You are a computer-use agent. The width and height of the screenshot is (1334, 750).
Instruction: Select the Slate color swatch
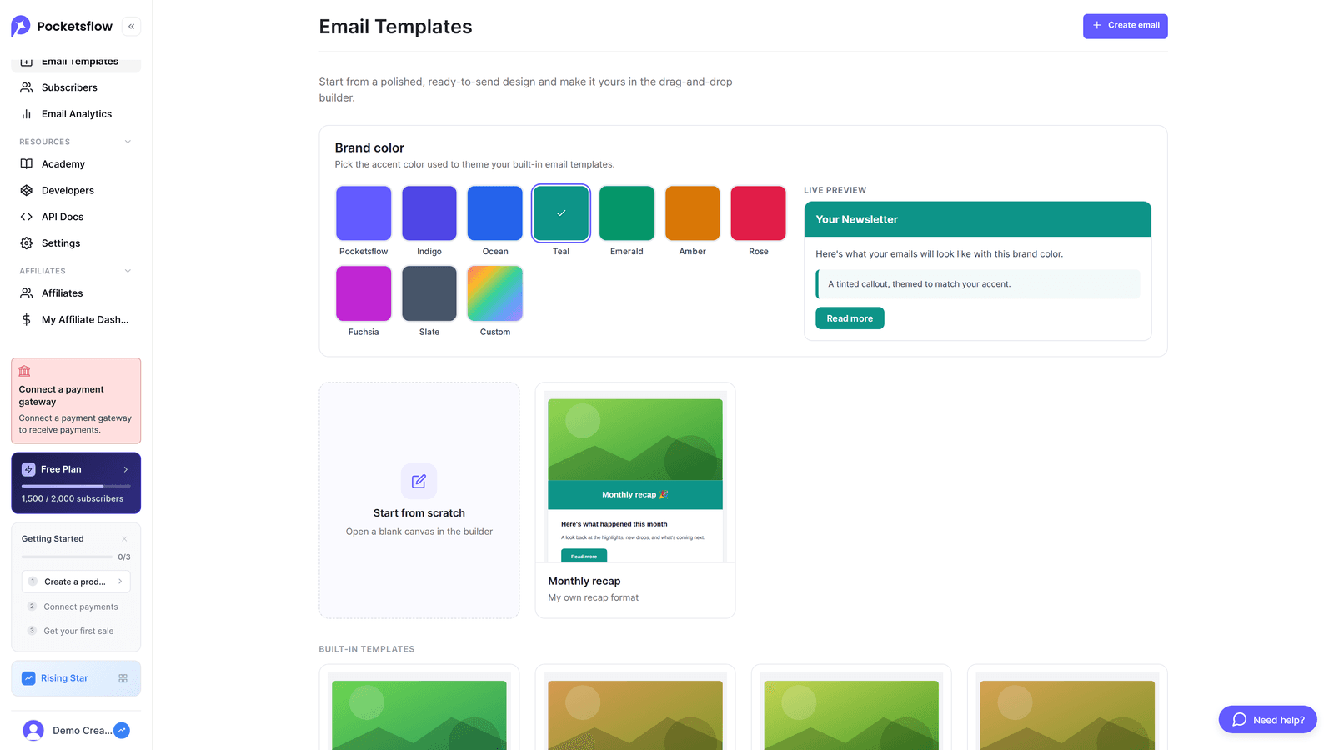coord(429,293)
